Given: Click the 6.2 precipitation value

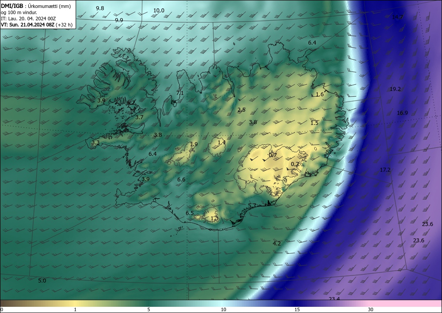Looking at the screenshot, I should point(131,103).
